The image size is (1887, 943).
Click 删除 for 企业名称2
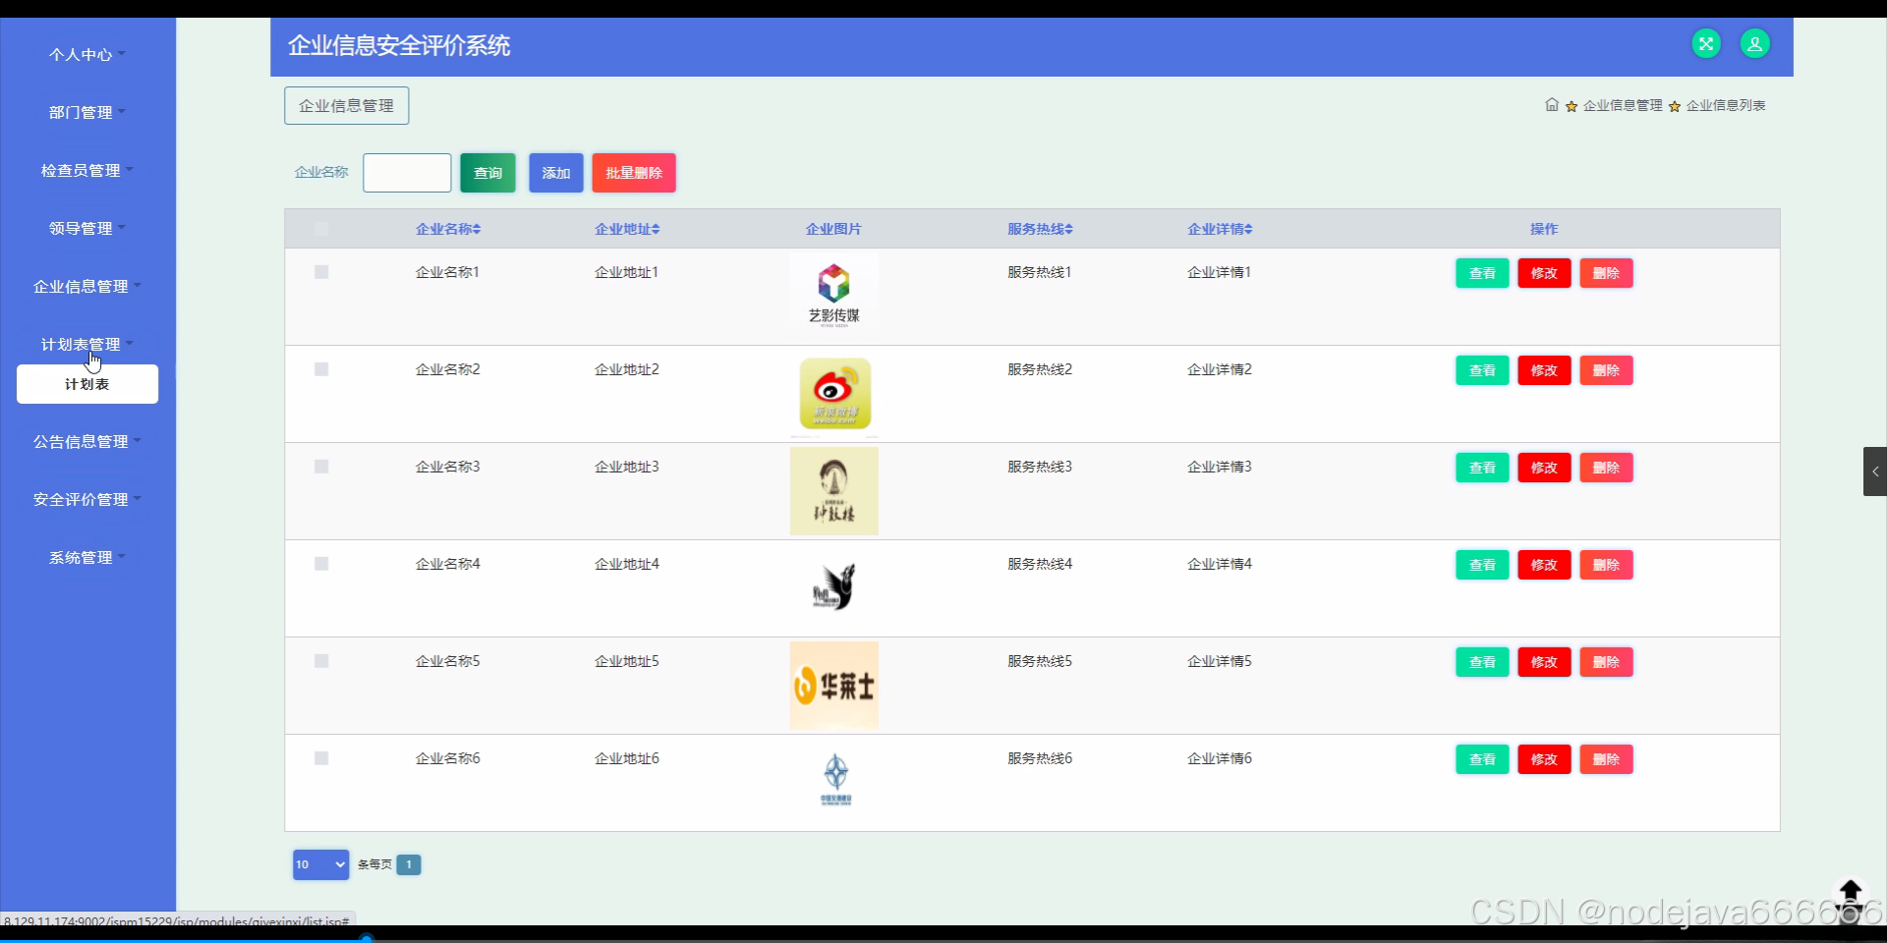click(1606, 370)
